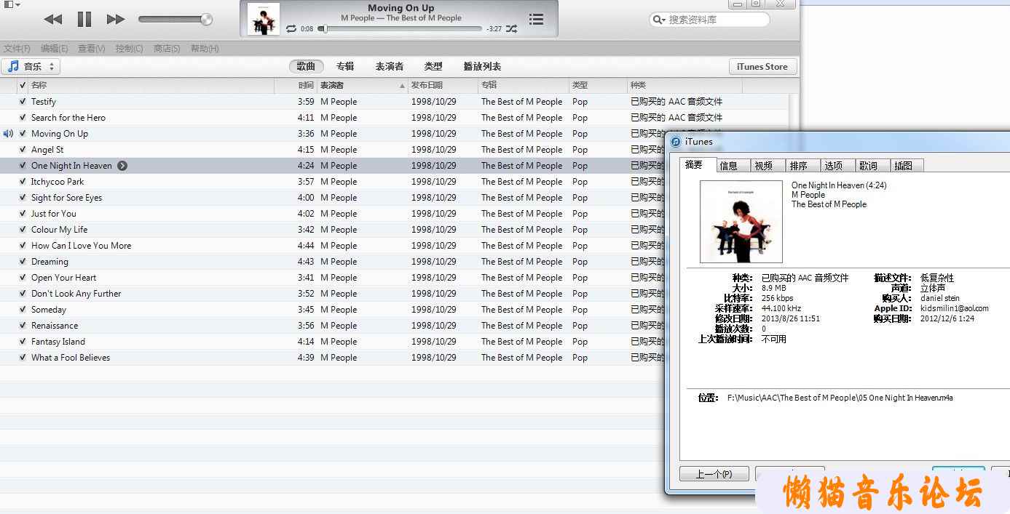The height and width of the screenshot is (514, 1010).
Task: Click the playback progress bar
Action: click(x=401, y=29)
